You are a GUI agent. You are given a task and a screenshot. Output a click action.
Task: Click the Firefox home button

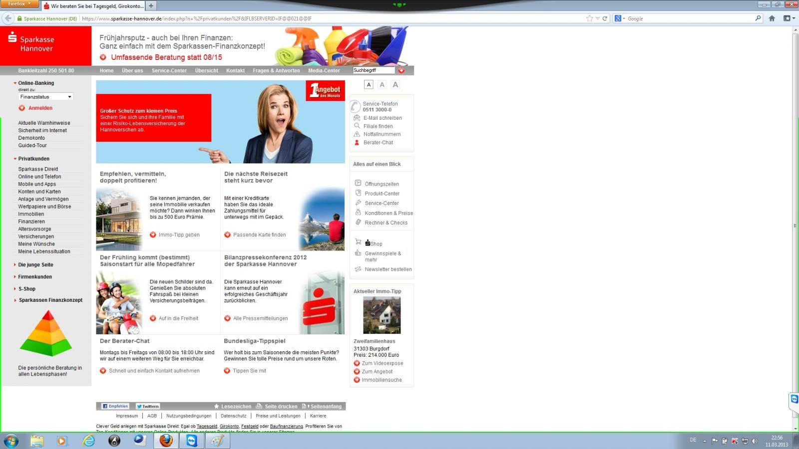tap(772, 18)
